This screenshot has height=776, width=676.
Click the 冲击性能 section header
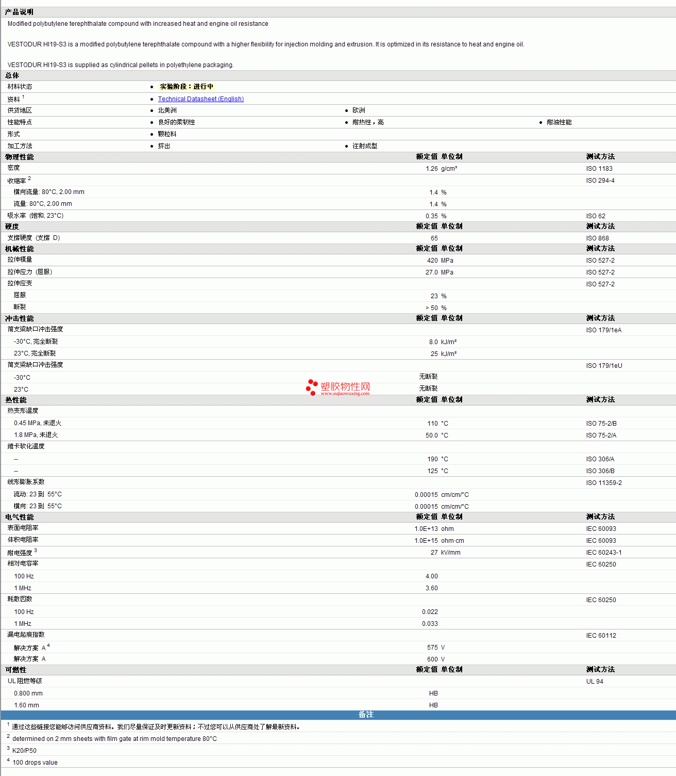(20, 318)
